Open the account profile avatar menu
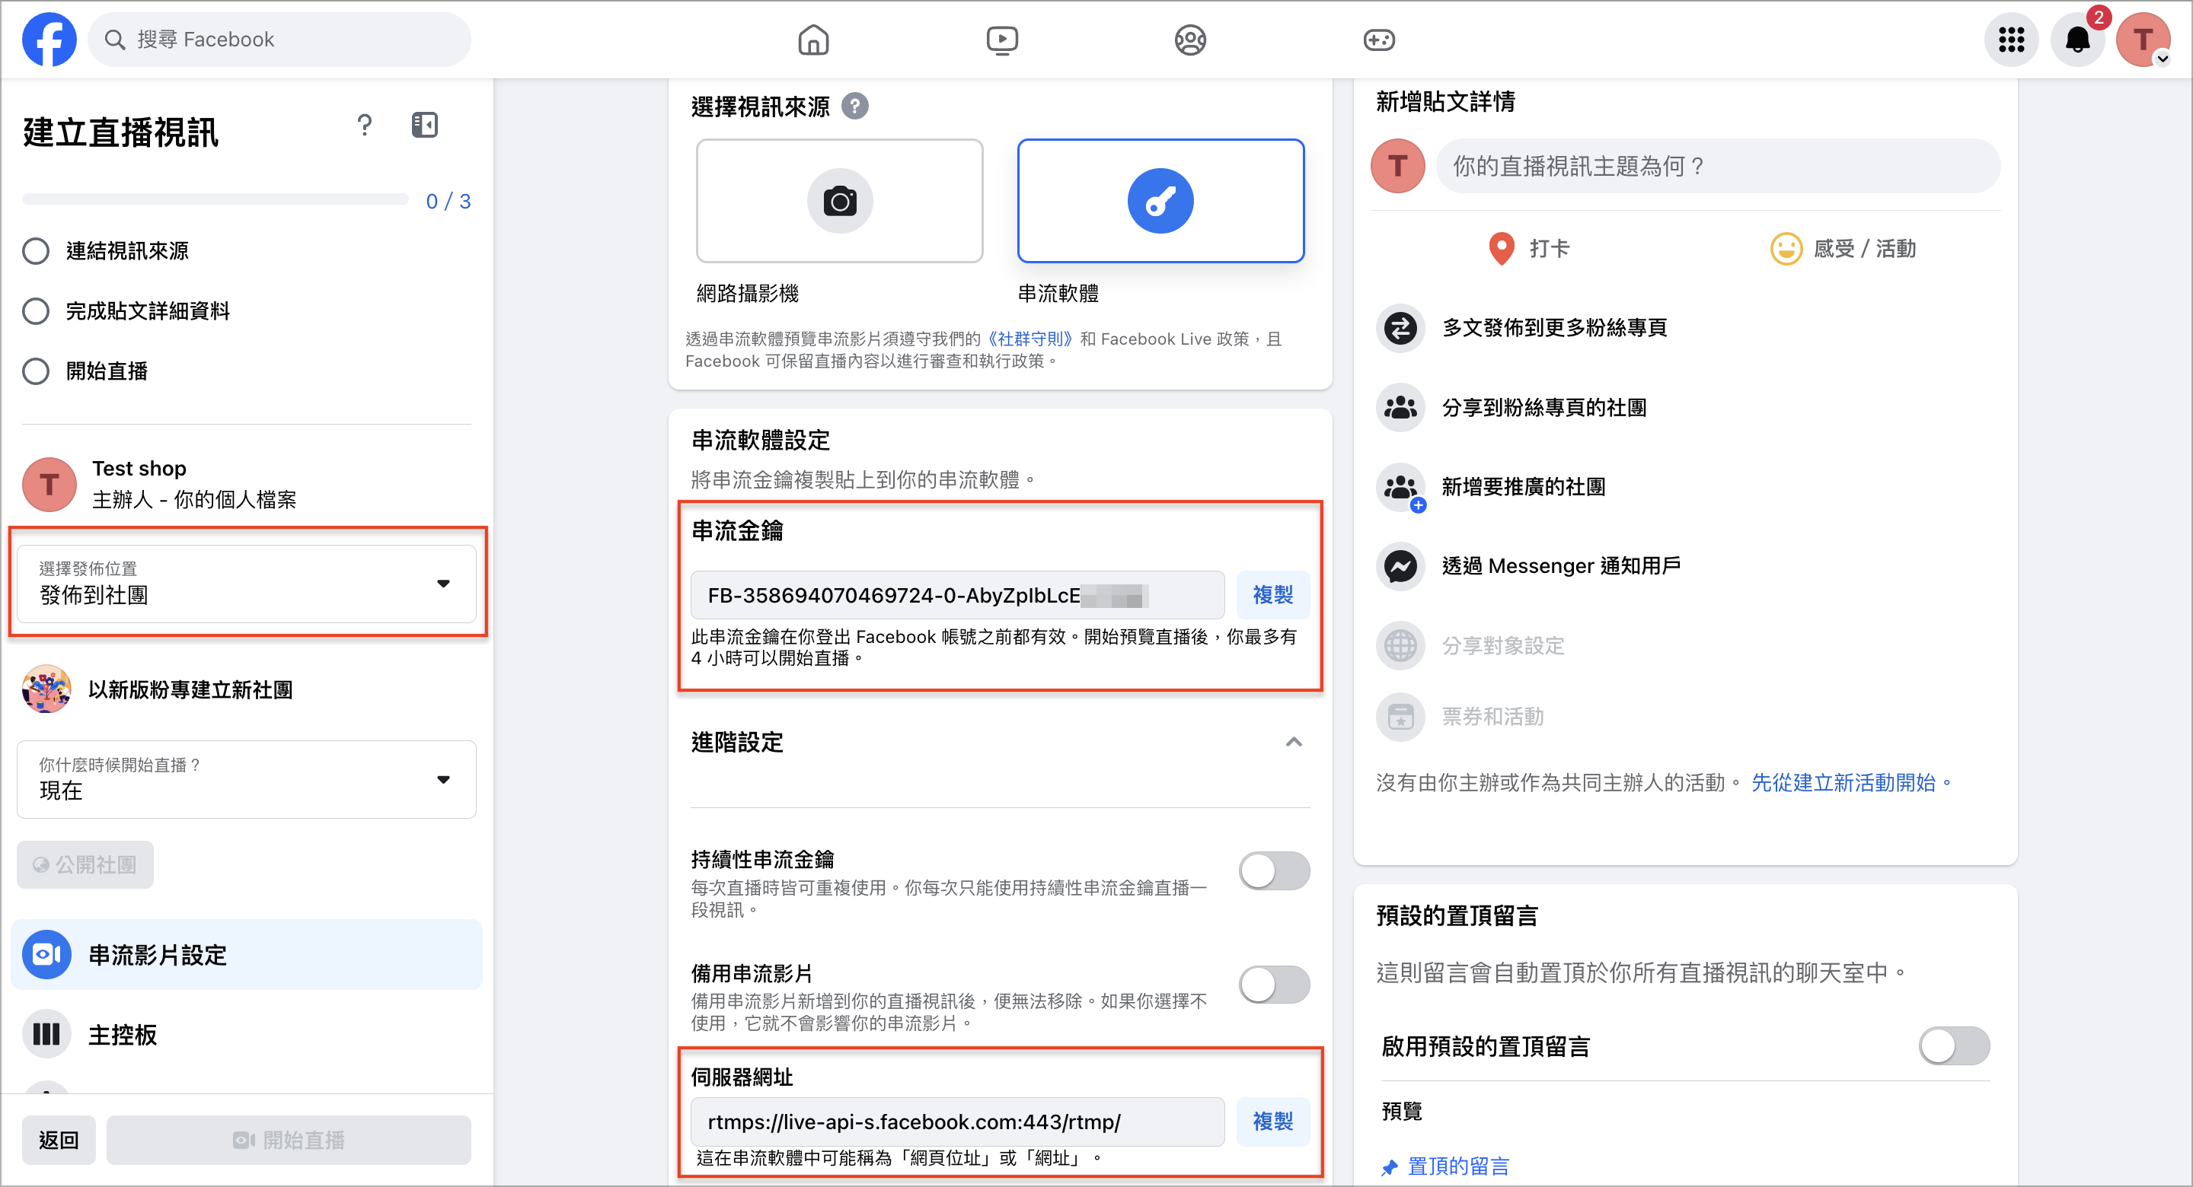This screenshot has height=1187, width=2193. (2144, 39)
